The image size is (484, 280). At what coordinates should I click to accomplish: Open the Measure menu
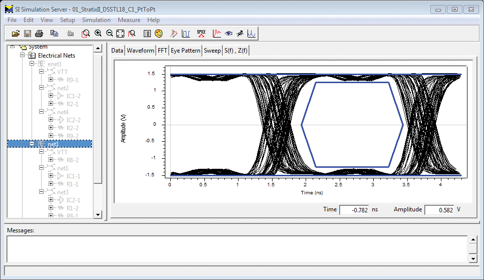pyautogui.click(x=129, y=20)
